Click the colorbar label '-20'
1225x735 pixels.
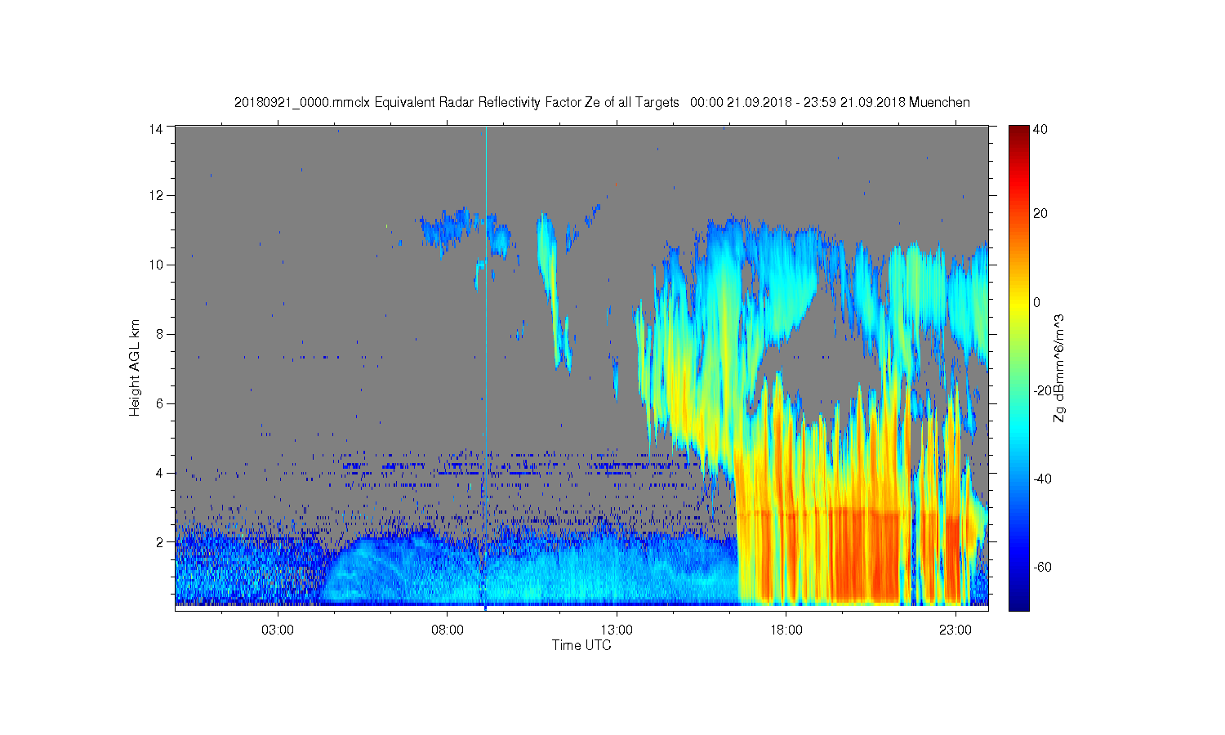[1042, 390]
